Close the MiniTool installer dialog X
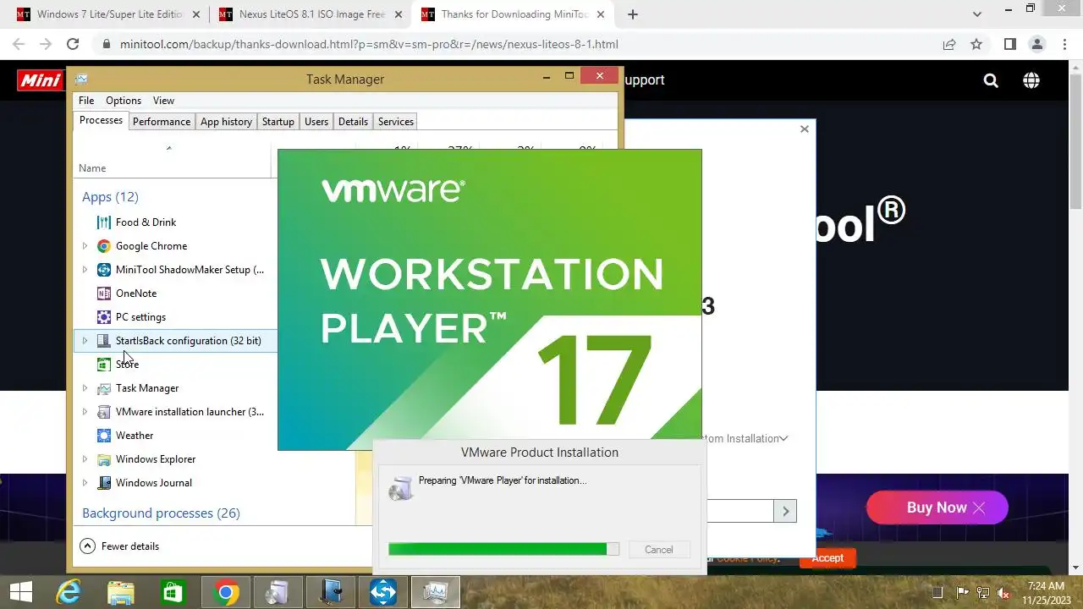 (x=805, y=129)
